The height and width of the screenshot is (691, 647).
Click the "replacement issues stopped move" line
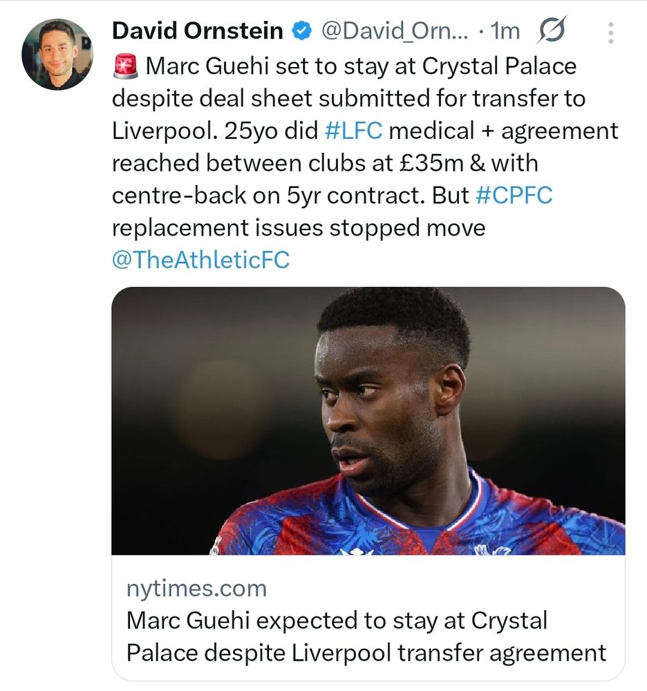point(299,228)
